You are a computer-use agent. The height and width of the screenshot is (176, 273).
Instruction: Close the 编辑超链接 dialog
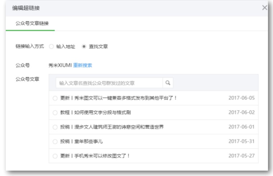(265, 8)
